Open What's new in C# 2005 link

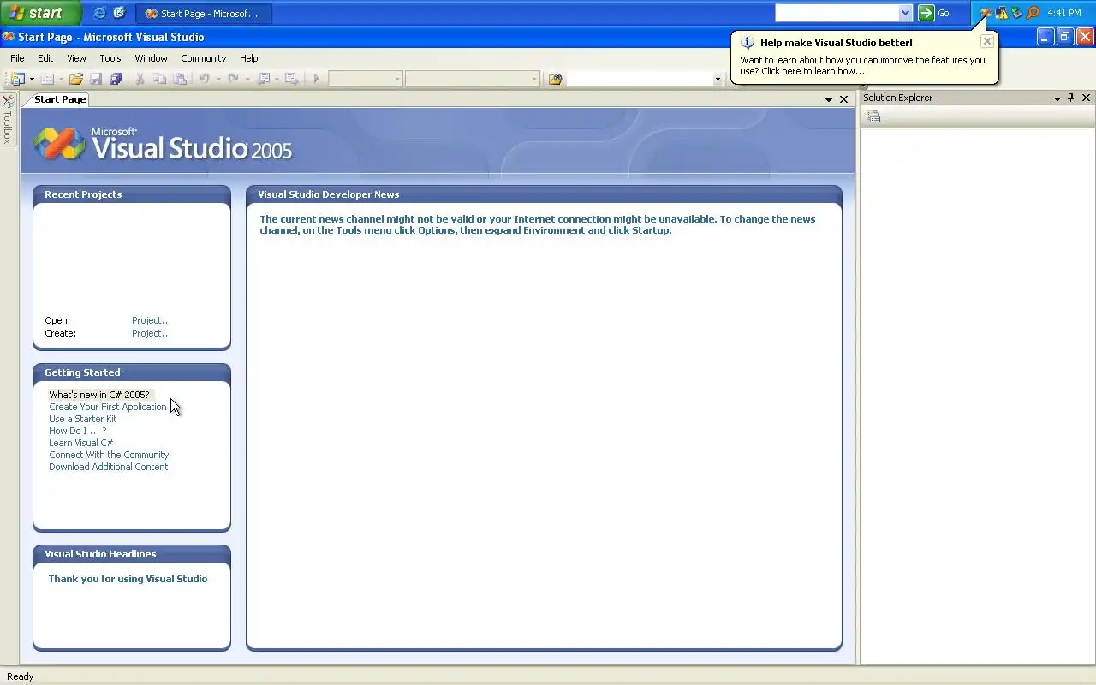[99, 395]
